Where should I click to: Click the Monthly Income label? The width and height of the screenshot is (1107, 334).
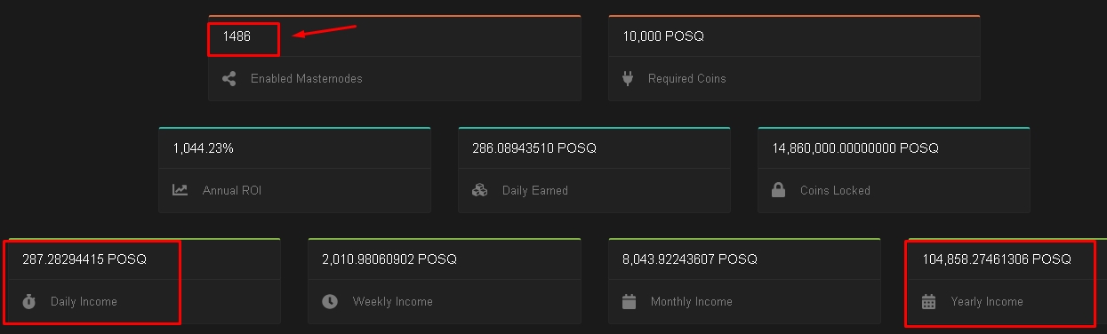click(692, 302)
